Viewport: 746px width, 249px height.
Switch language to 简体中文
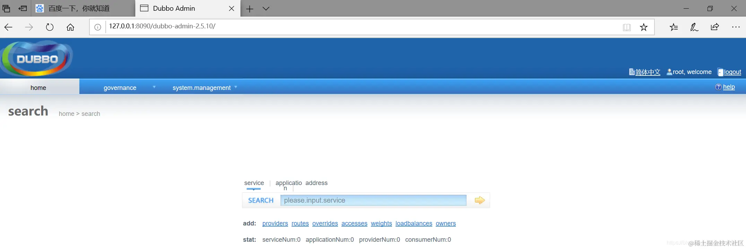pyautogui.click(x=648, y=72)
